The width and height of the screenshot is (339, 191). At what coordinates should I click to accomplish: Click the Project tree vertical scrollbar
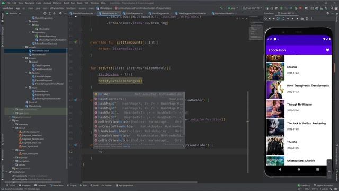67,108
